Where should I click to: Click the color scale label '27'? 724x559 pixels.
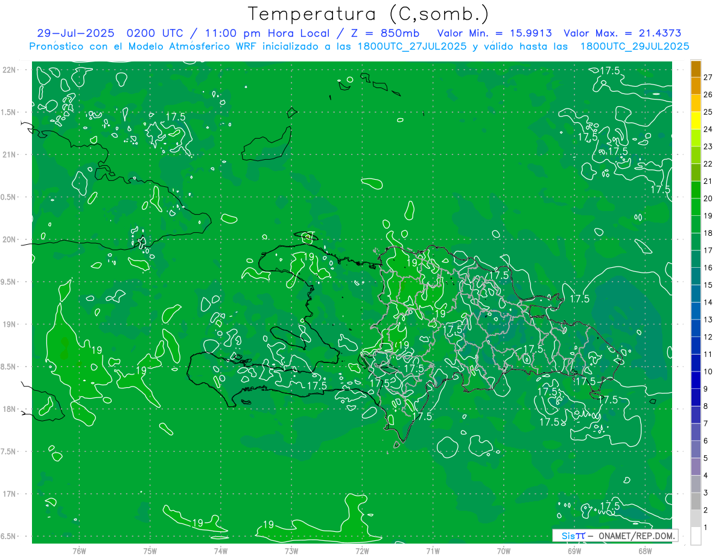pos(708,77)
